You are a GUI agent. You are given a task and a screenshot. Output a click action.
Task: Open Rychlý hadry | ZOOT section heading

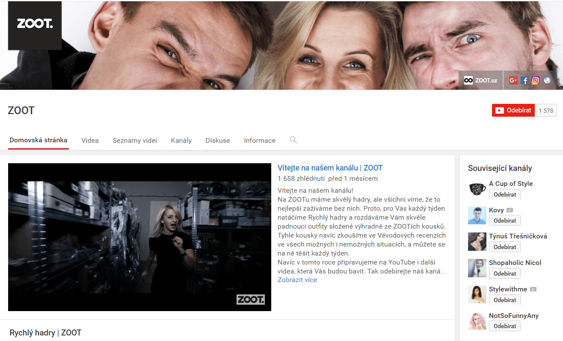click(x=45, y=332)
